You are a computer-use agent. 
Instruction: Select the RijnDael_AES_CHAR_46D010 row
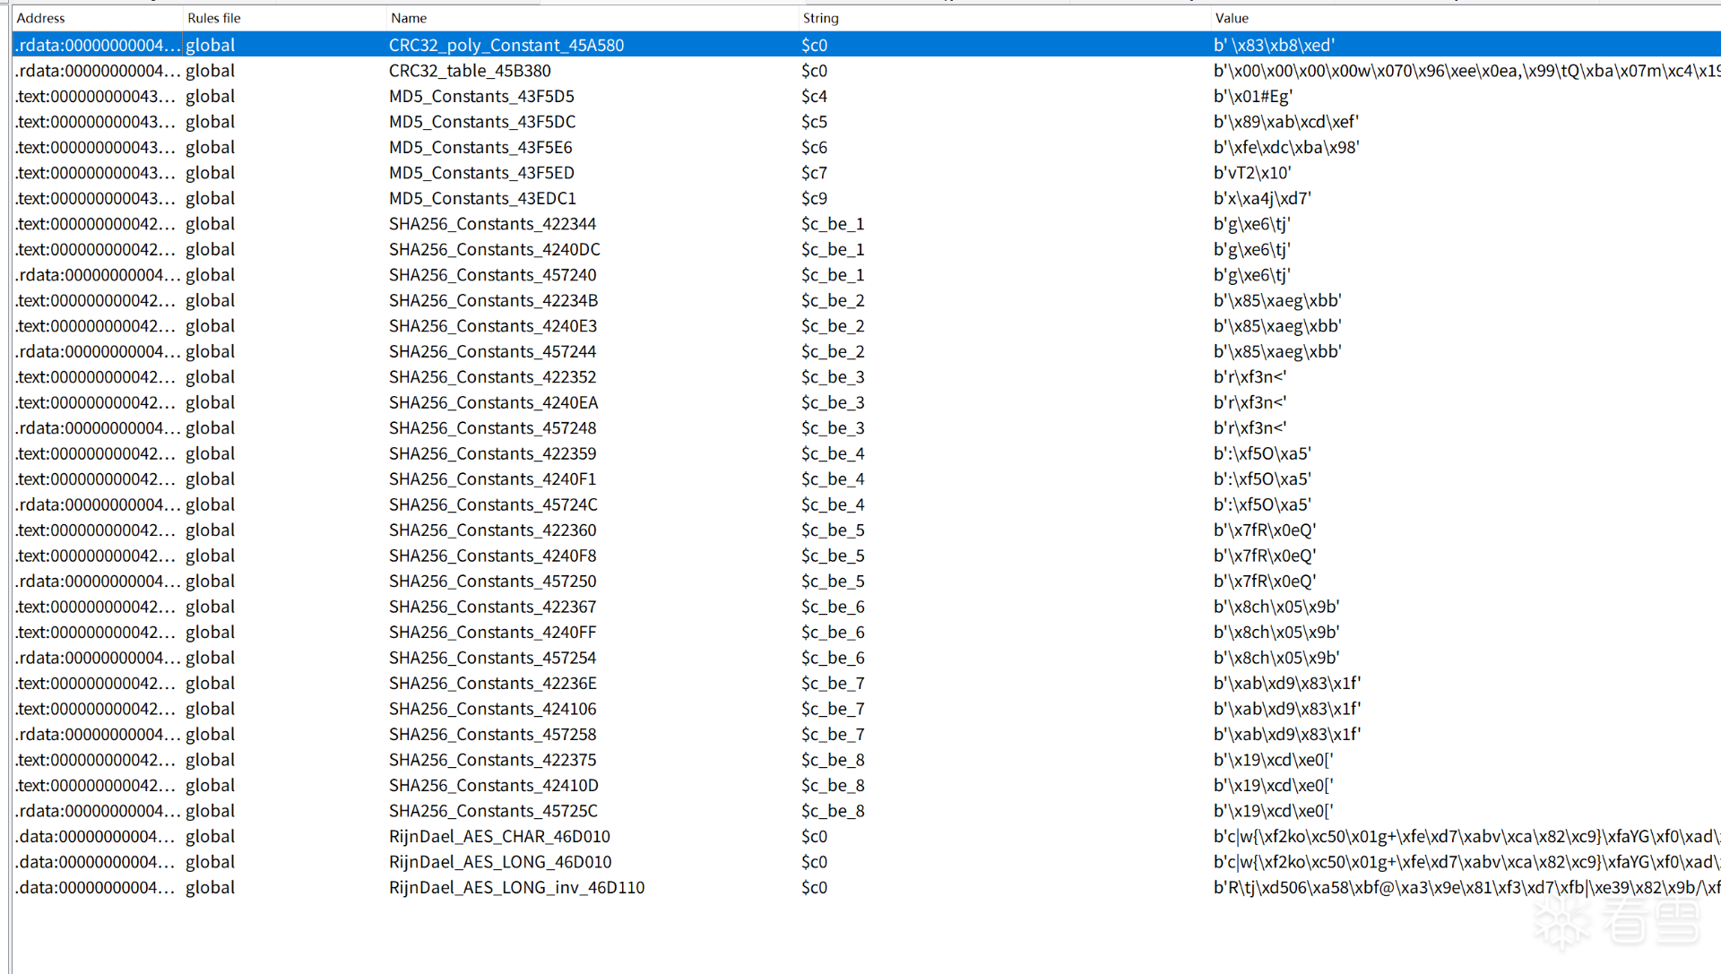pyautogui.click(x=499, y=836)
